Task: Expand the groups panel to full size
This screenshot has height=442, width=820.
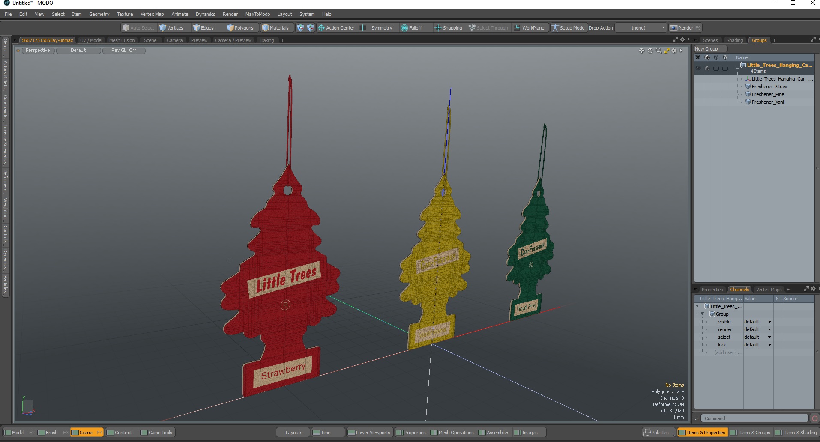Action: 813,40
